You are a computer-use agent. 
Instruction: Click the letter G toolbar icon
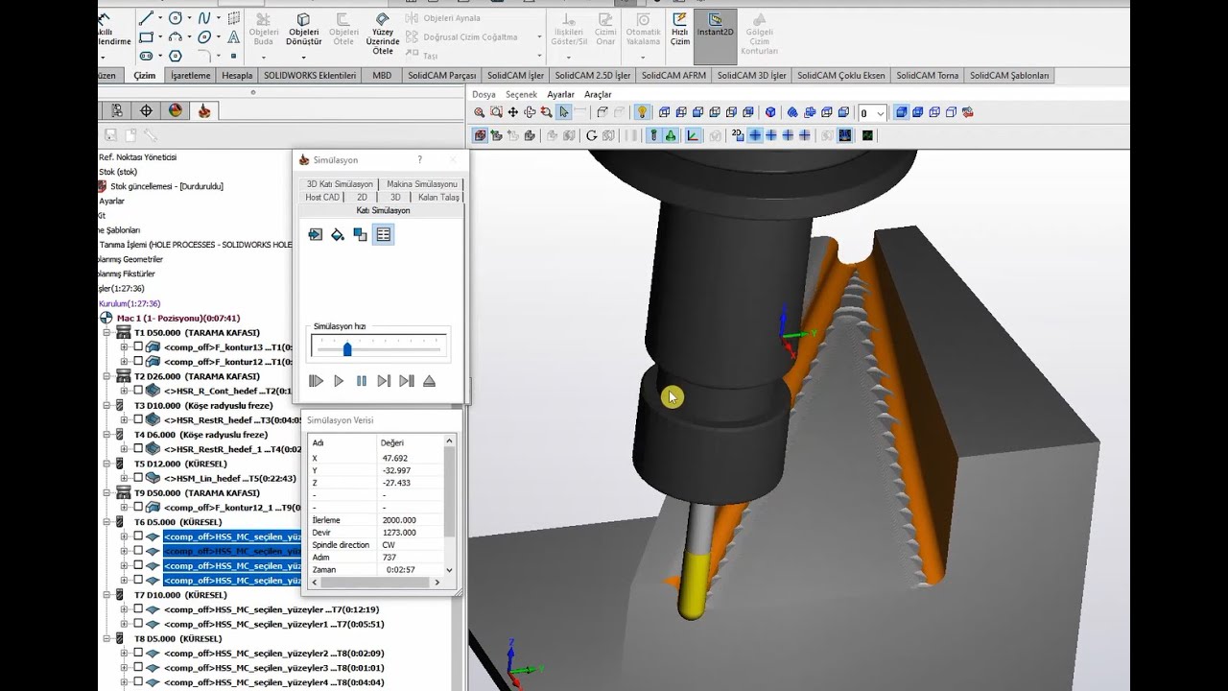coord(592,135)
